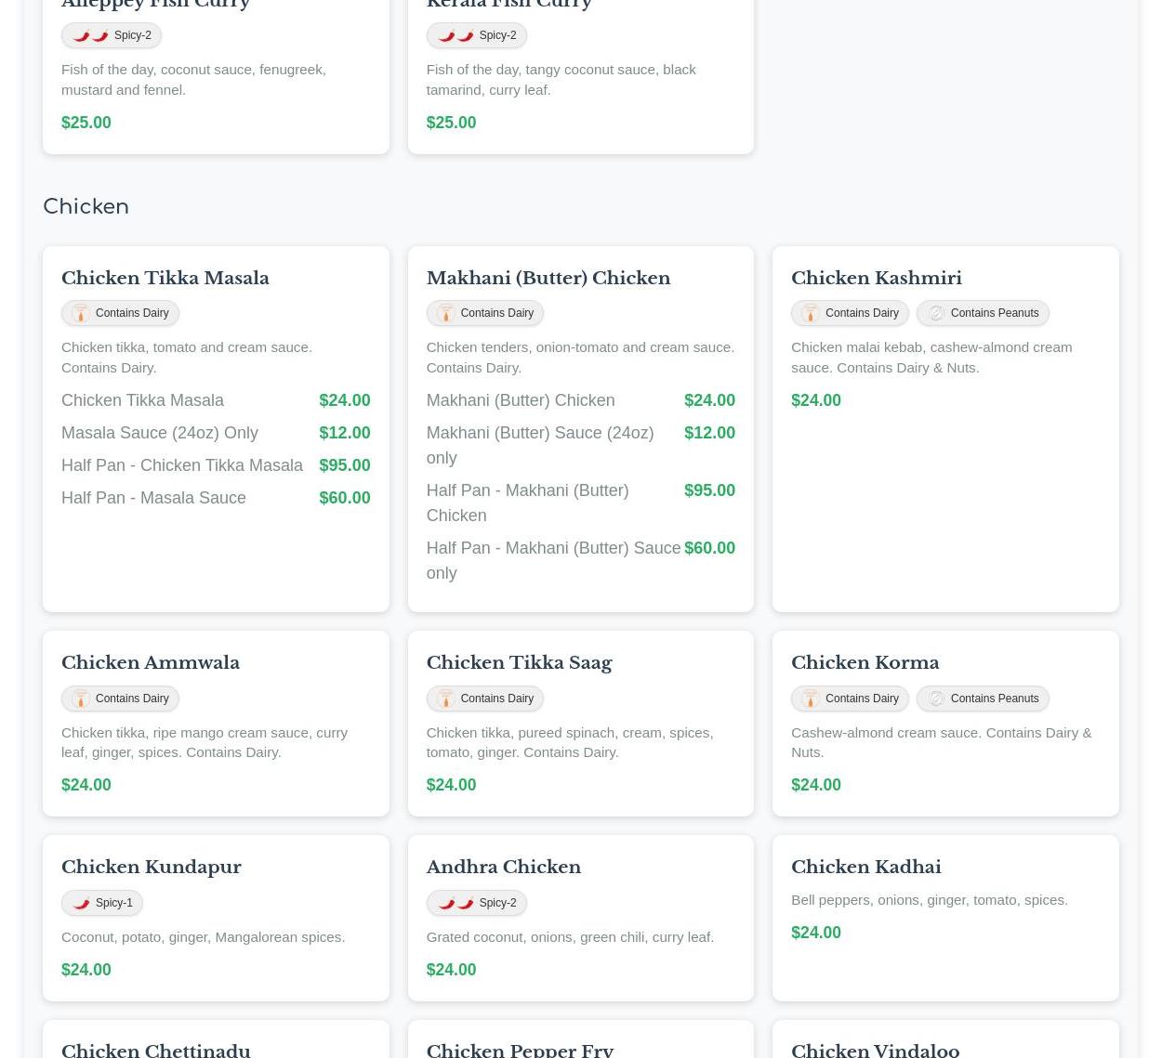This screenshot has width=1162, height=1058.
Task: Click peanuts icon on Chicken Korma card
Action: pos(936,699)
